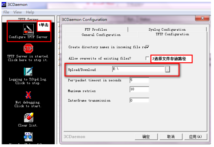The image size is (214, 147).
Task: Open the File menu
Action: pos(6,12)
